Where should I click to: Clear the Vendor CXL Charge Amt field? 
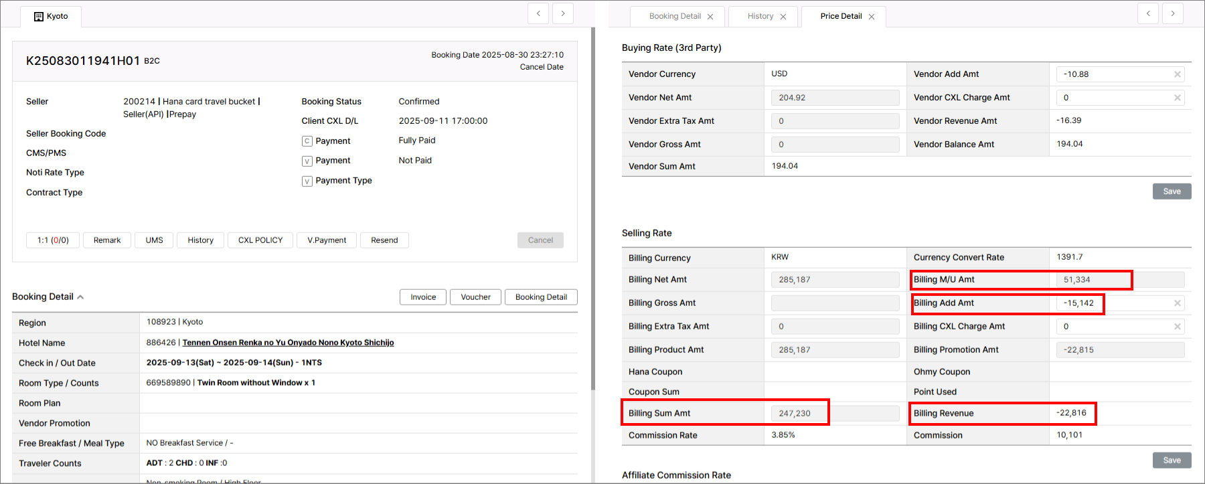point(1177,98)
